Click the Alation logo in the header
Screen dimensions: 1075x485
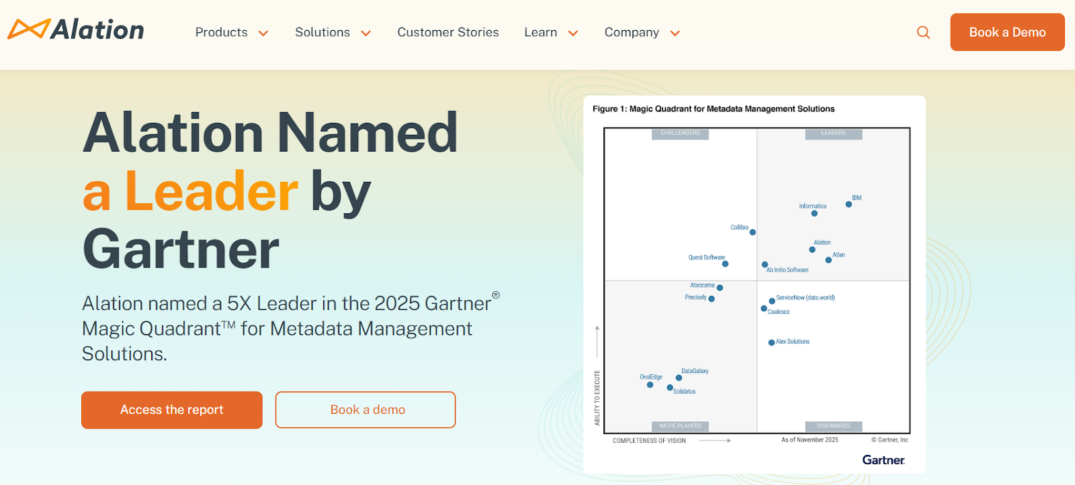tap(76, 30)
